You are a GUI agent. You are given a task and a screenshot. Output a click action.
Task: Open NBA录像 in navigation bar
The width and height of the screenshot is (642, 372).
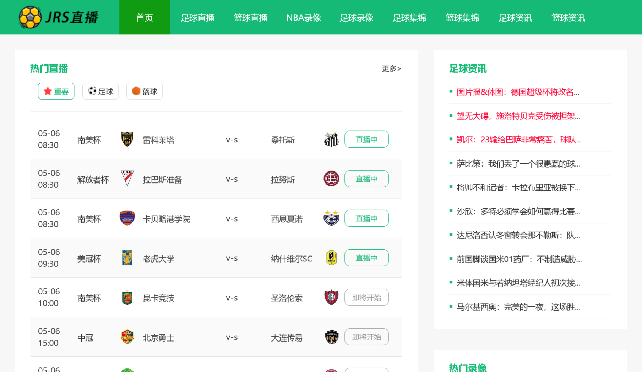tap(304, 17)
